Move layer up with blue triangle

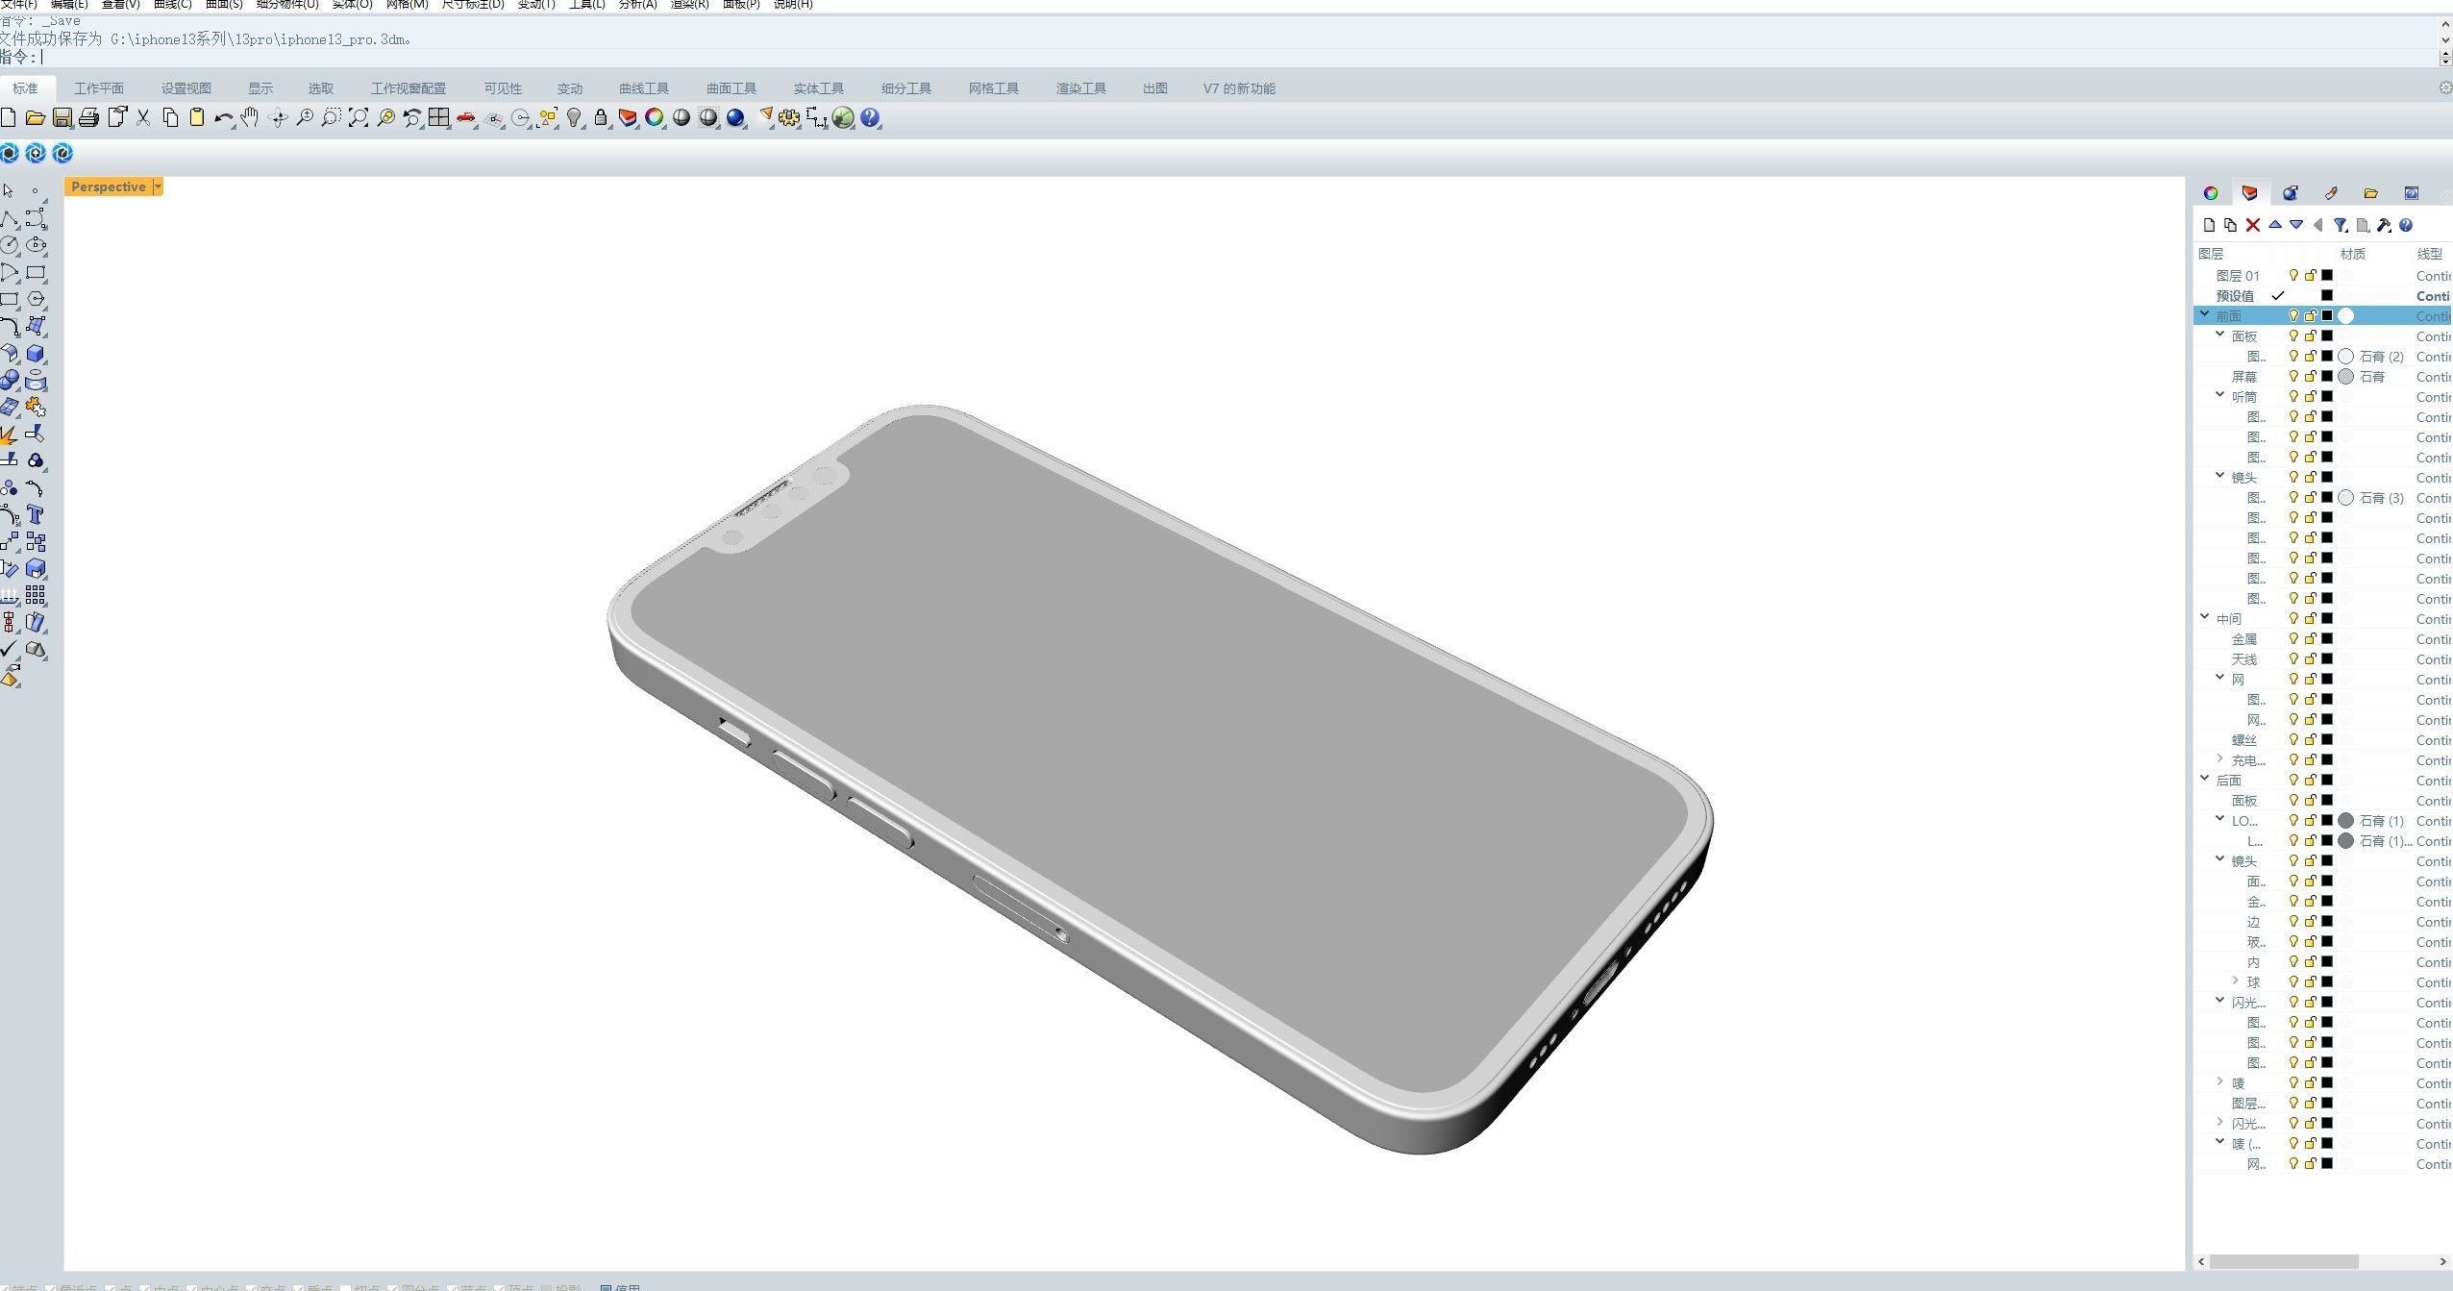point(2274,225)
